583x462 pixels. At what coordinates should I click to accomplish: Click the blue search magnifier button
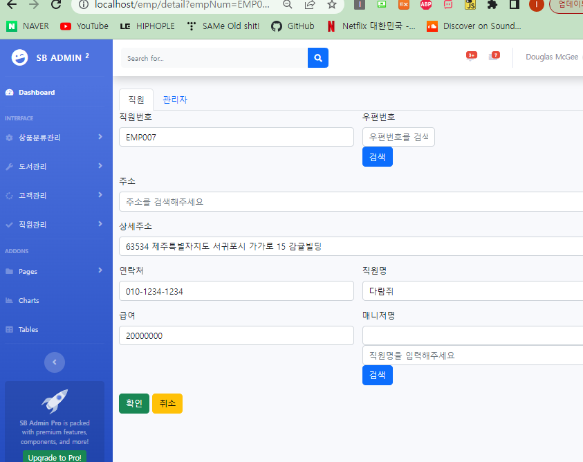[x=318, y=58]
